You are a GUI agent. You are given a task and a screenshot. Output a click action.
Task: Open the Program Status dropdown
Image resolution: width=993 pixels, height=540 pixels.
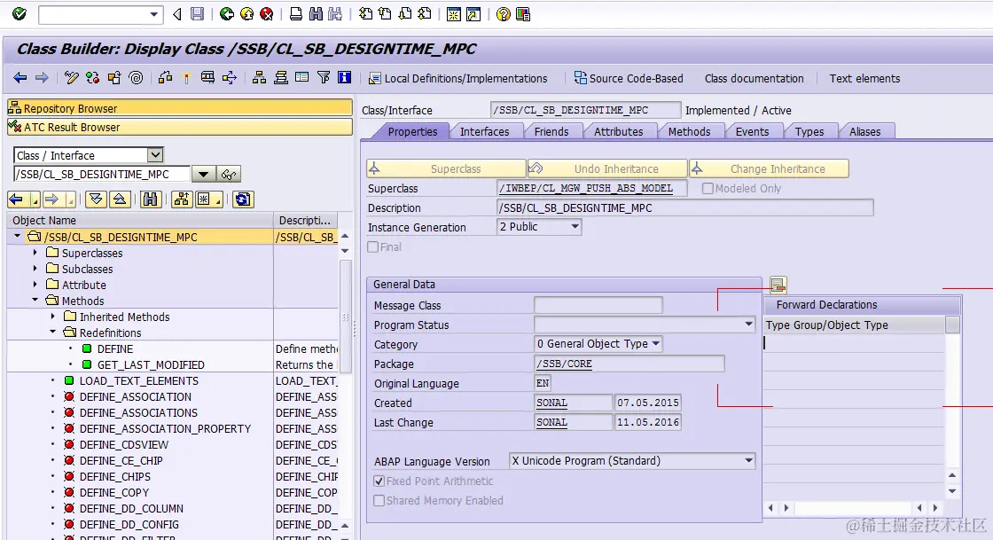(748, 325)
